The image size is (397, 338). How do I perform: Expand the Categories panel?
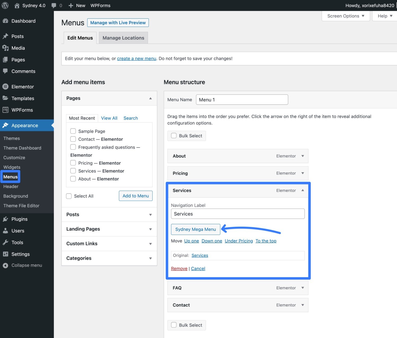(109, 258)
